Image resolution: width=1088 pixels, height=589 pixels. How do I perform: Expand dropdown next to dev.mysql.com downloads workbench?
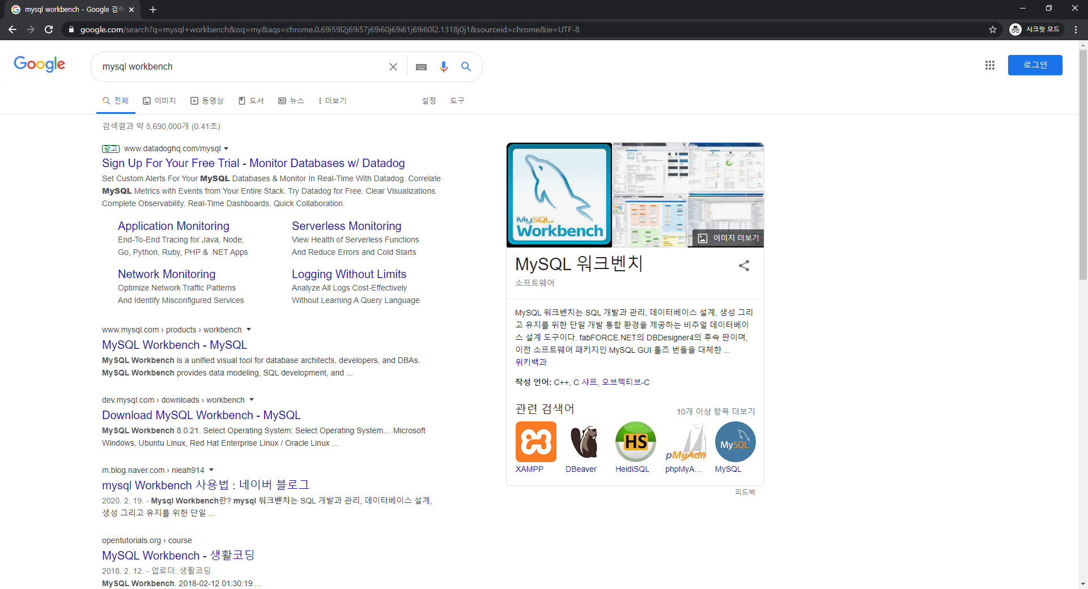point(252,400)
